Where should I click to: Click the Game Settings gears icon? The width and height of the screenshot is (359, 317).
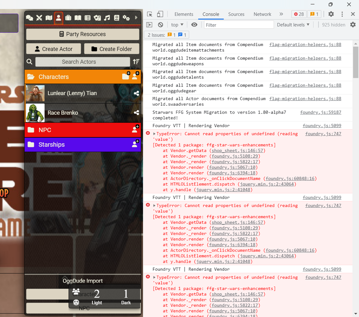coord(126,18)
